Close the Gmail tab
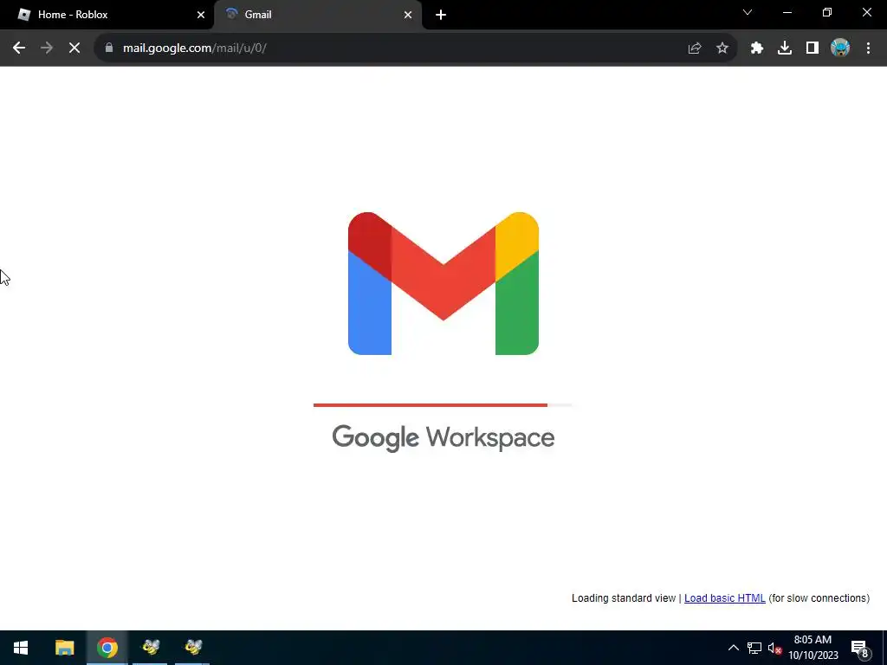The height and width of the screenshot is (665, 887). tap(408, 15)
